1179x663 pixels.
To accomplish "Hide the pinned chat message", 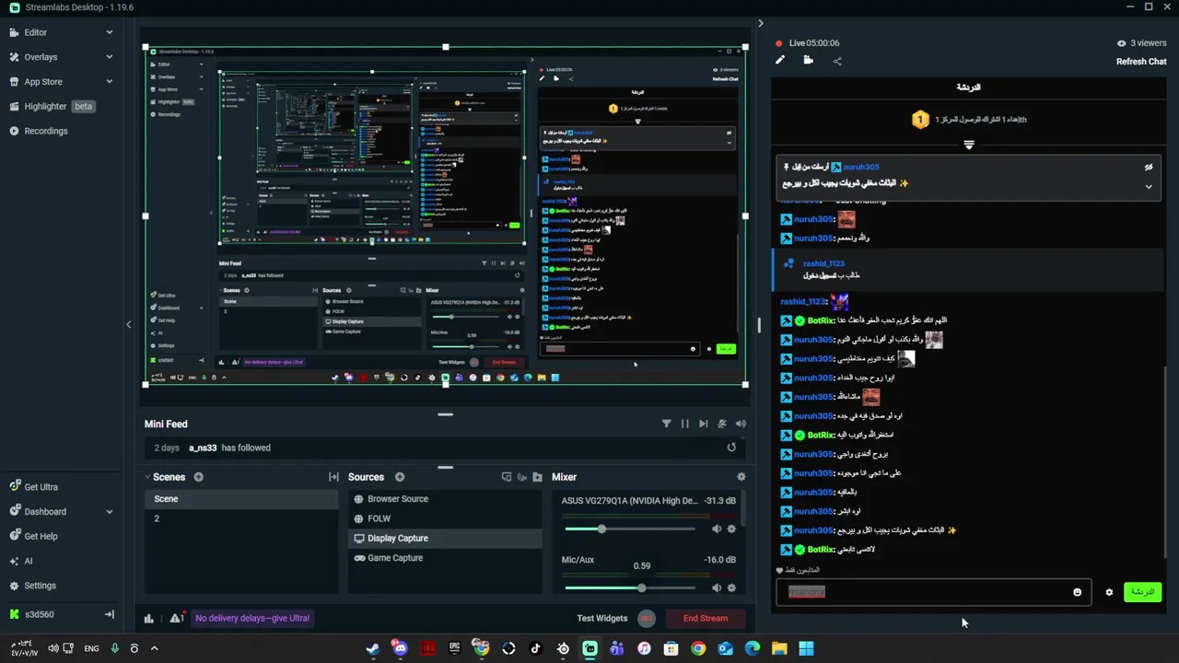I will (1149, 168).
